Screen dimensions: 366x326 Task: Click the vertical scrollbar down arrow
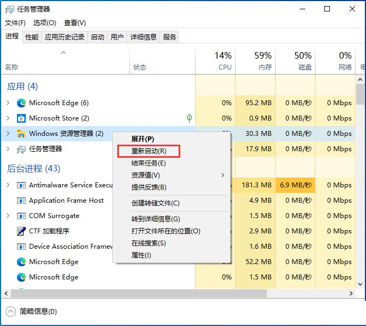click(360, 284)
